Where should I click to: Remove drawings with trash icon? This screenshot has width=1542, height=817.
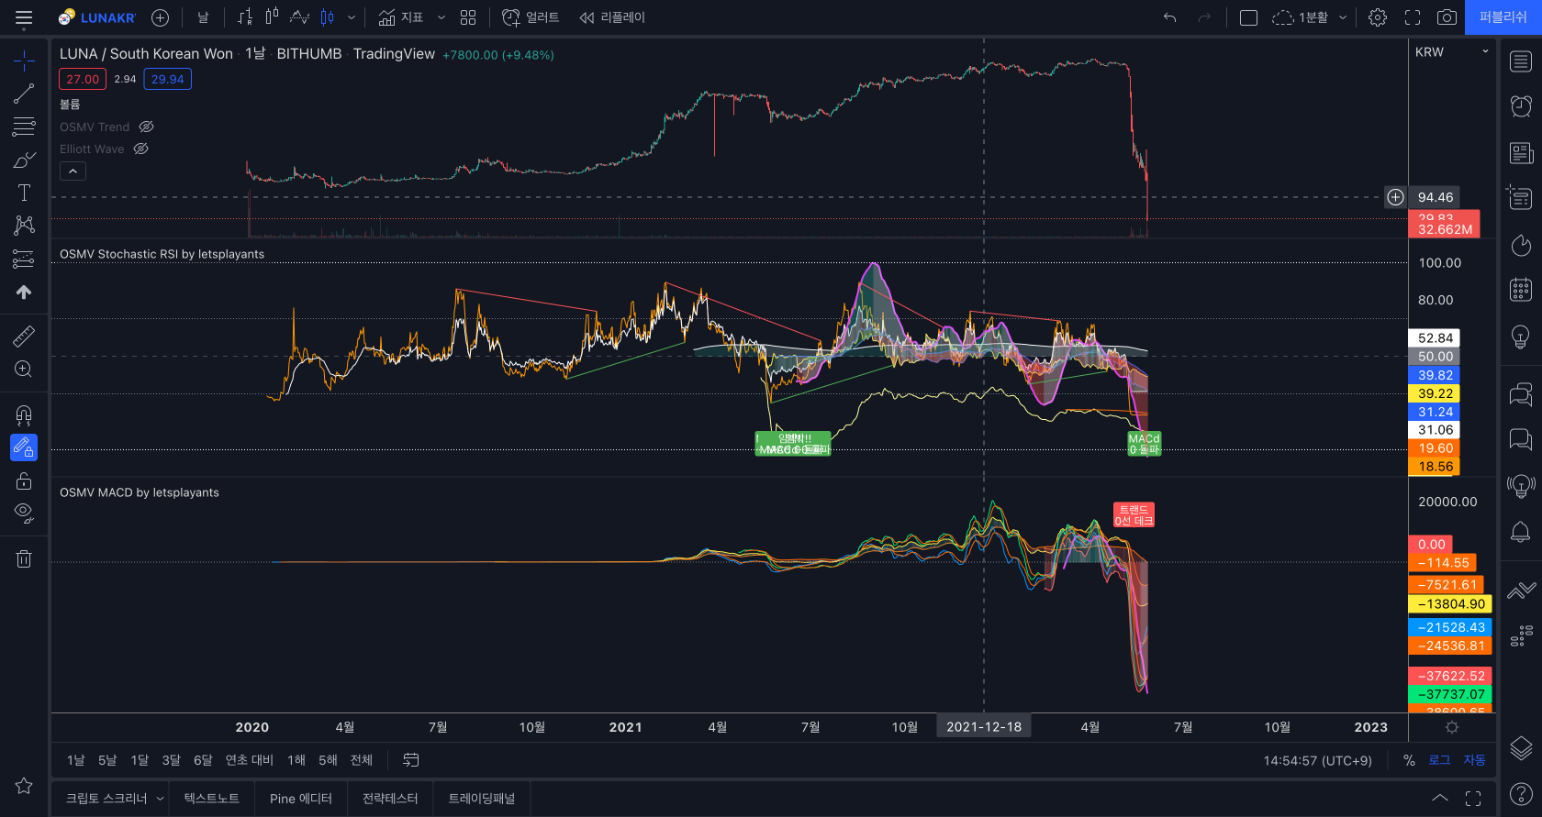24,558
